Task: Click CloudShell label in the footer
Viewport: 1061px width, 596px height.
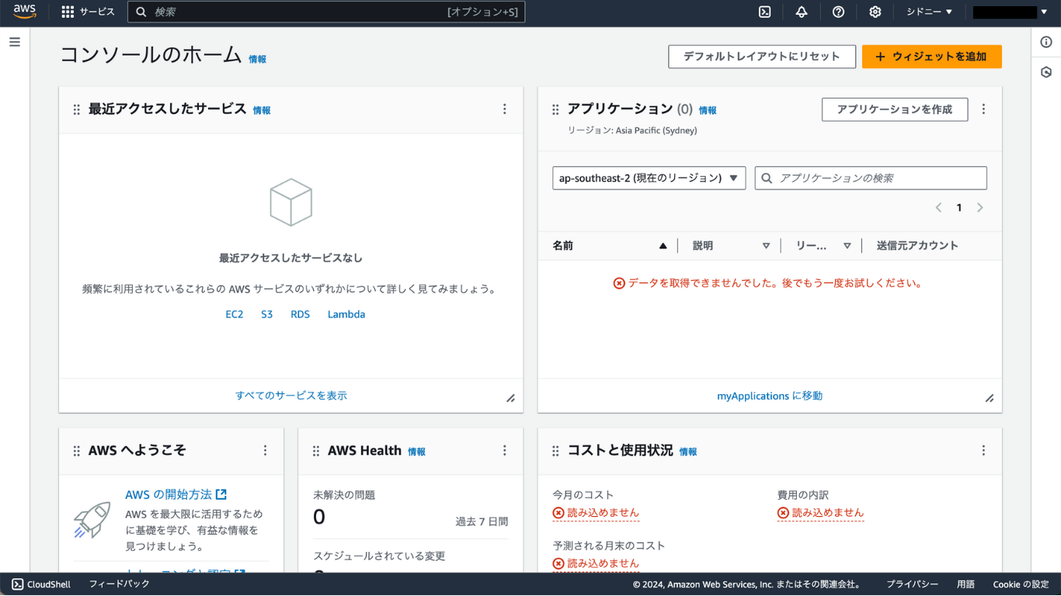Action: (49, 584)
